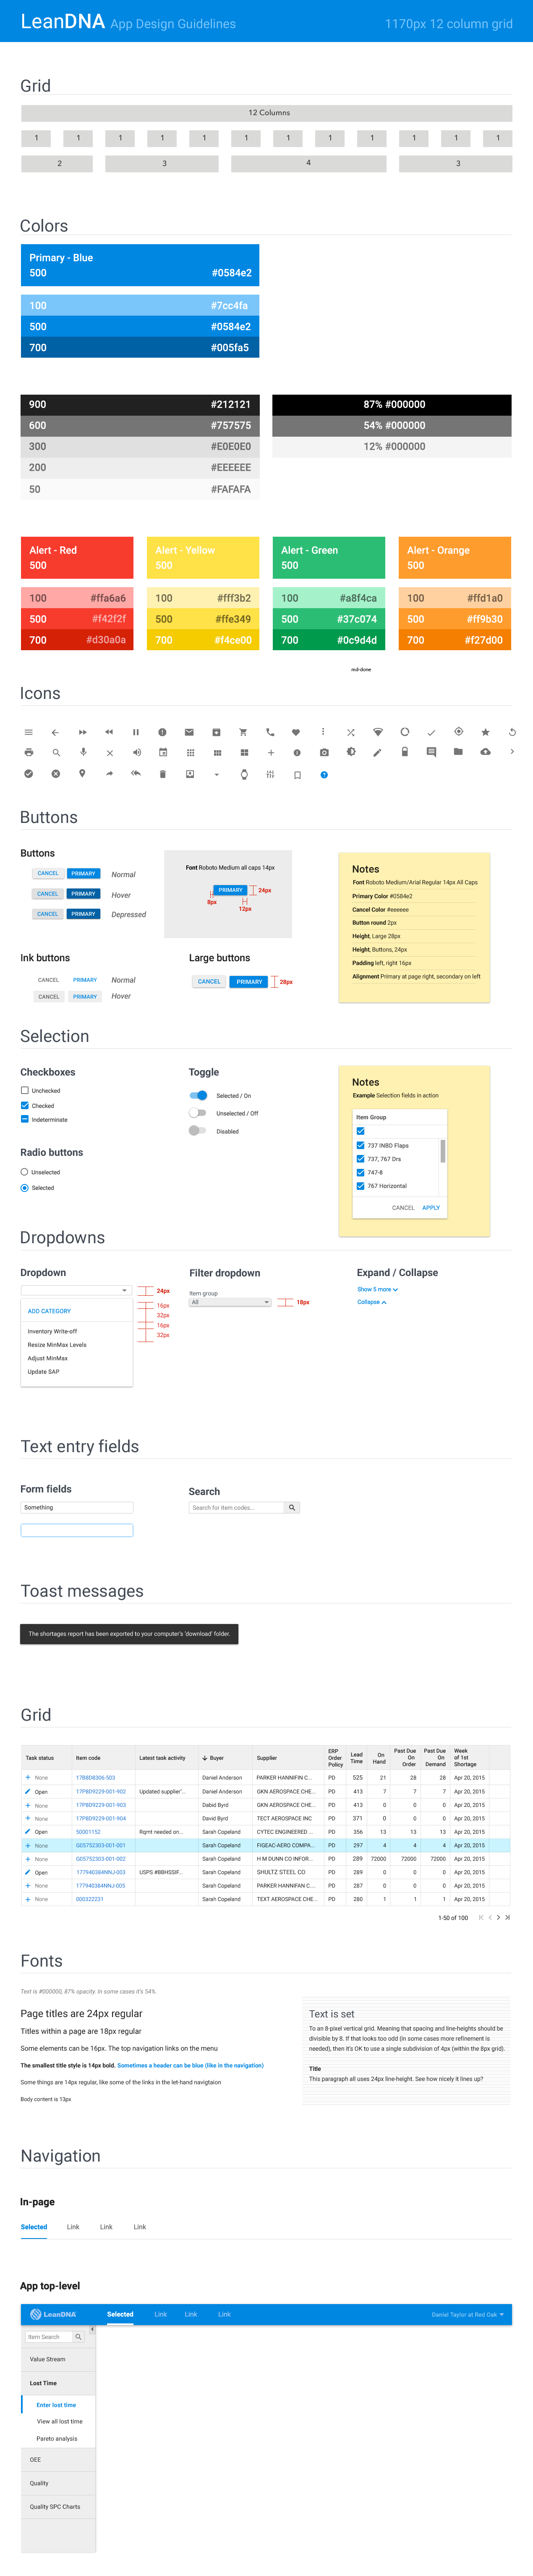Screen dimensions: 533x2576
Task: Tick the Unchecked checkbox
Action: 24,1090
